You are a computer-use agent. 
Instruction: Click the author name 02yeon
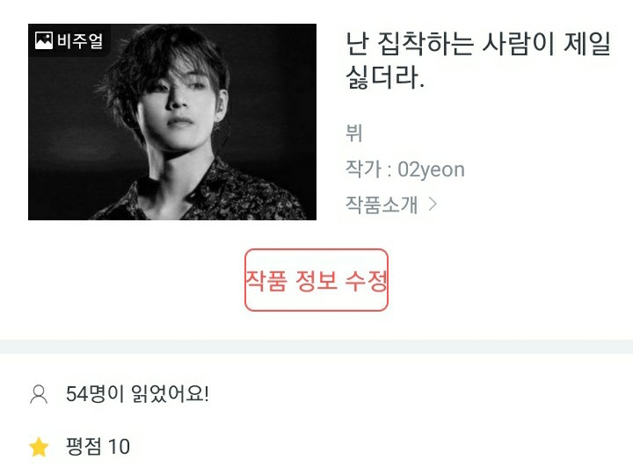(431, 169)
